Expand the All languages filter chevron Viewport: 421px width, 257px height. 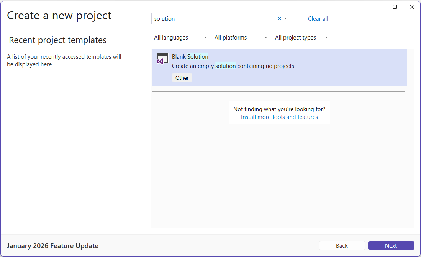[x=205, y=37]
